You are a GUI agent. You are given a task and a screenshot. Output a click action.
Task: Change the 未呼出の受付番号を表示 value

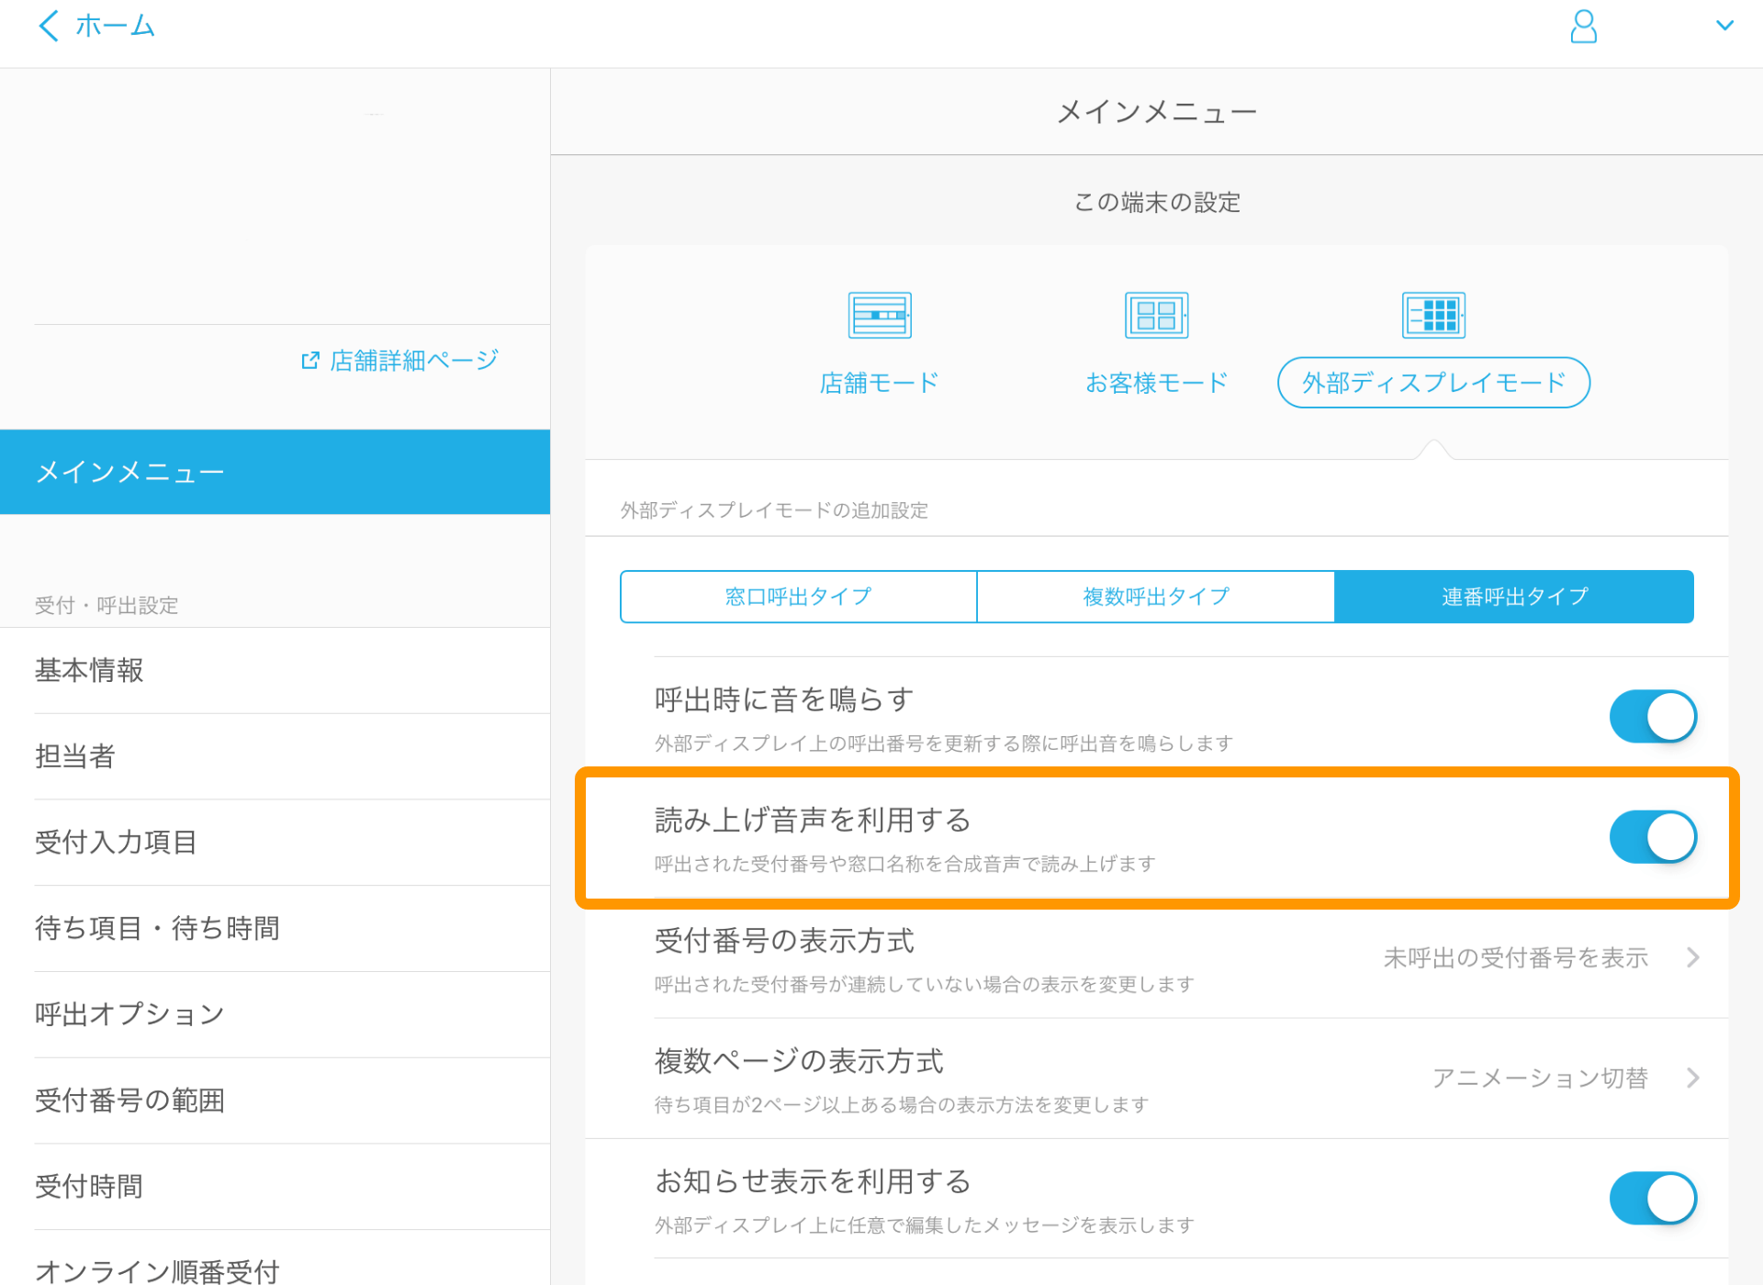(1516, 957)
